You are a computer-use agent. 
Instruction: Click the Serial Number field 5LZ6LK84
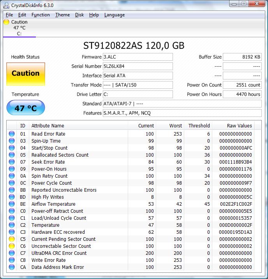pyautogui.click(x=138, y=66)
